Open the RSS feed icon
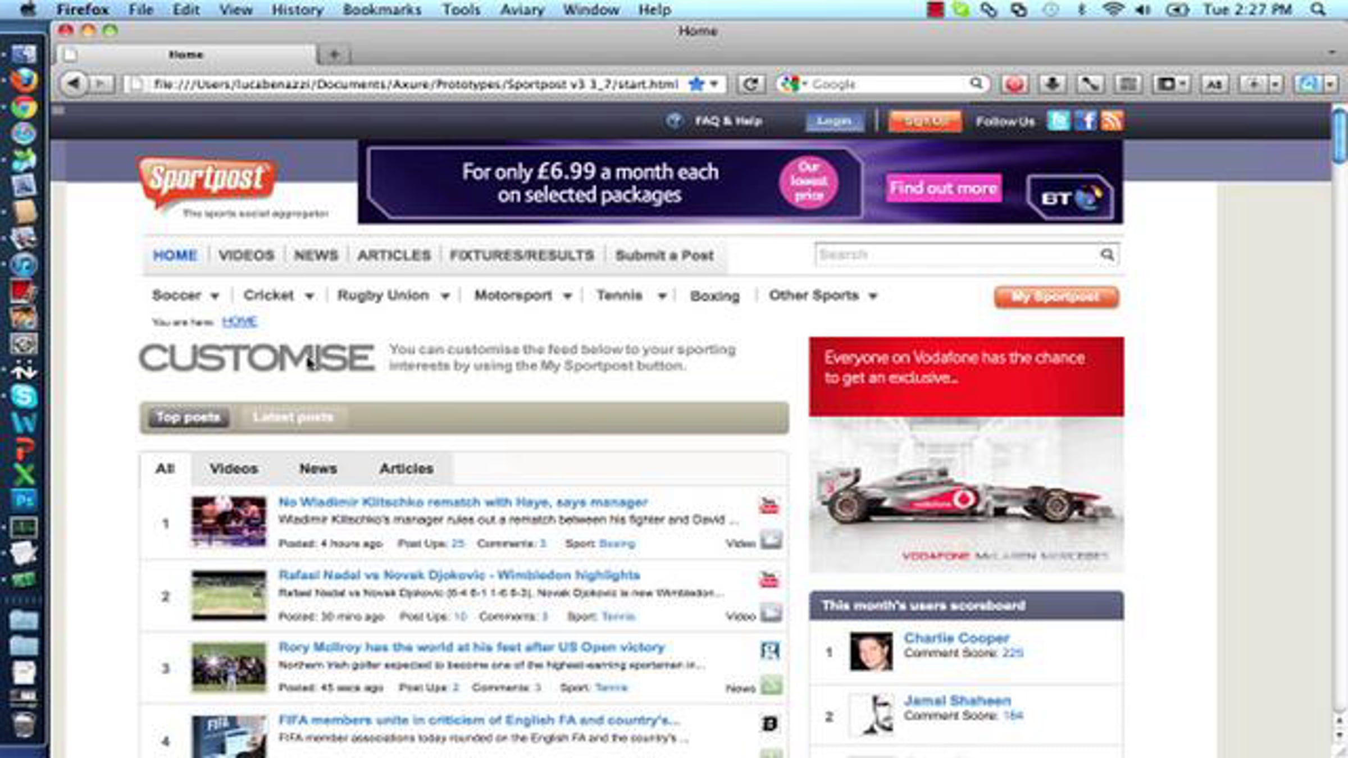This screenshot has width=1348, height=758. 1112,121
